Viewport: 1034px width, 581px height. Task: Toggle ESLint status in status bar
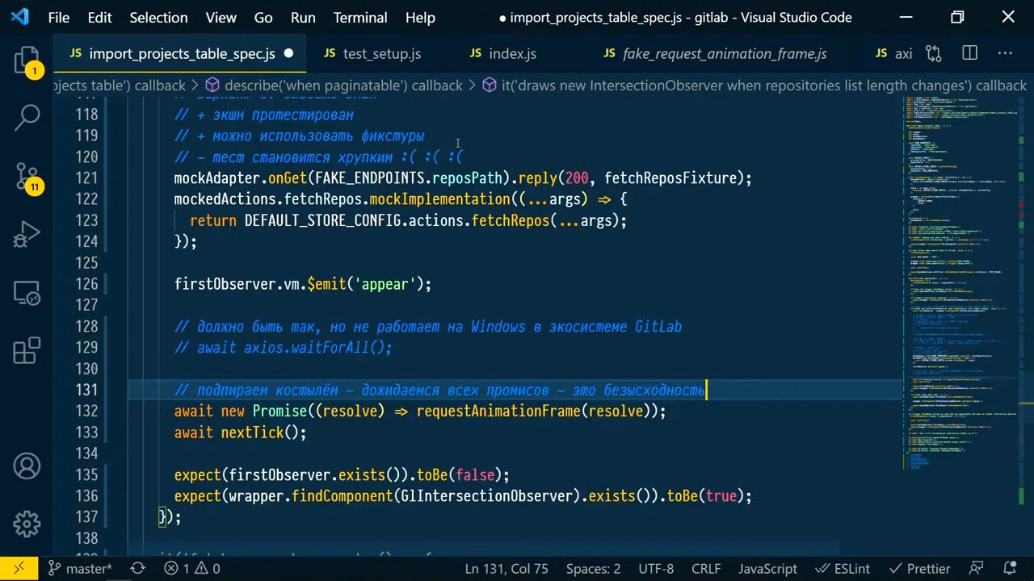843,568
